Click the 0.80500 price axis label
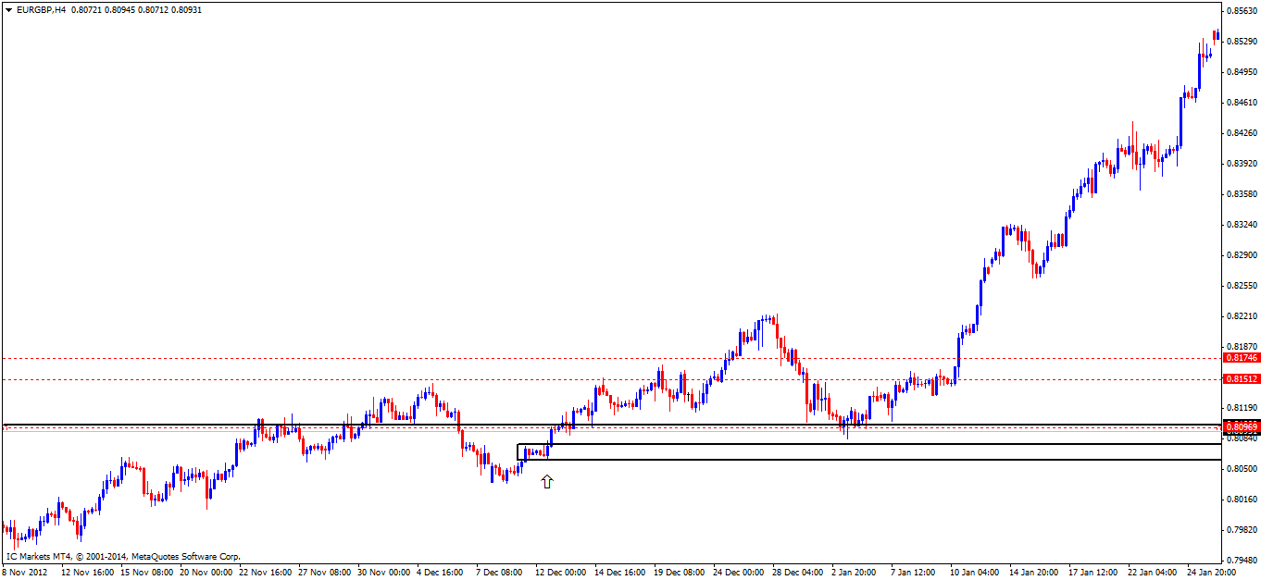 point(1242,469)
